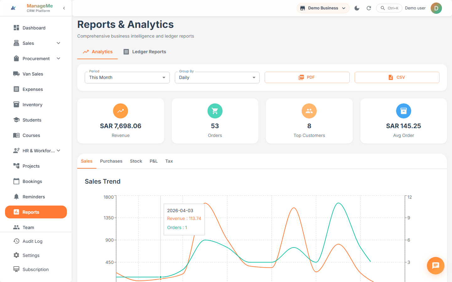452x282 pixels.
Task: Open Bookings from the sidebar
Action: 32,181
